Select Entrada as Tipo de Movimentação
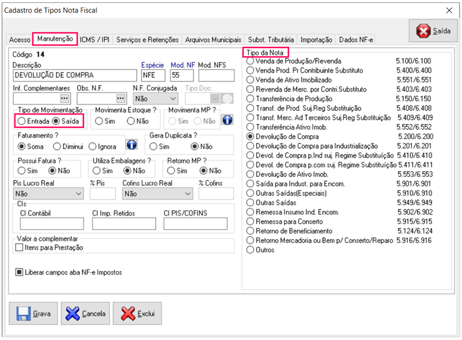The image size is (462, 340). pyautogui.click(x=21, y=121)
